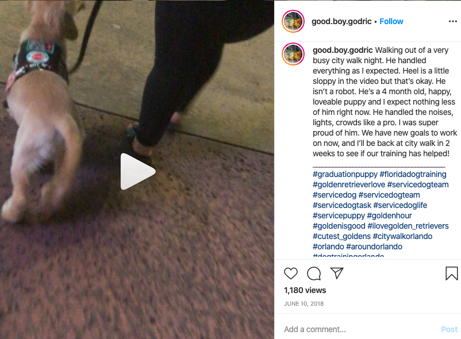
Task: Open good.boy.godric username in caption
Action: [x=343, y=50]
